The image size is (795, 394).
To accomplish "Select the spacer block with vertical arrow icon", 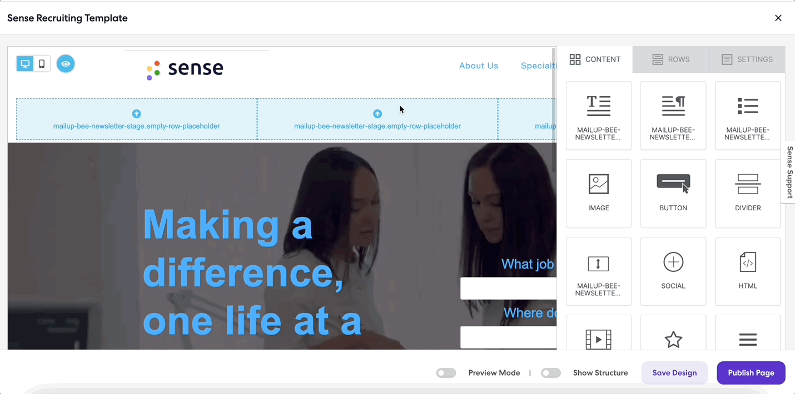I will [598, 271].
